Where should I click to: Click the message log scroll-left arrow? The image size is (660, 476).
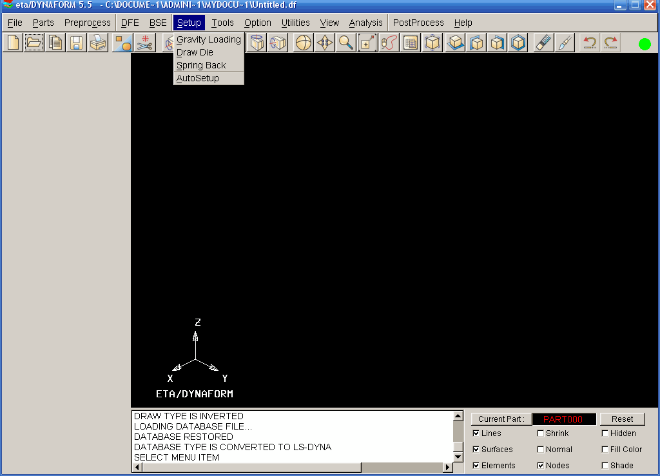137,467
